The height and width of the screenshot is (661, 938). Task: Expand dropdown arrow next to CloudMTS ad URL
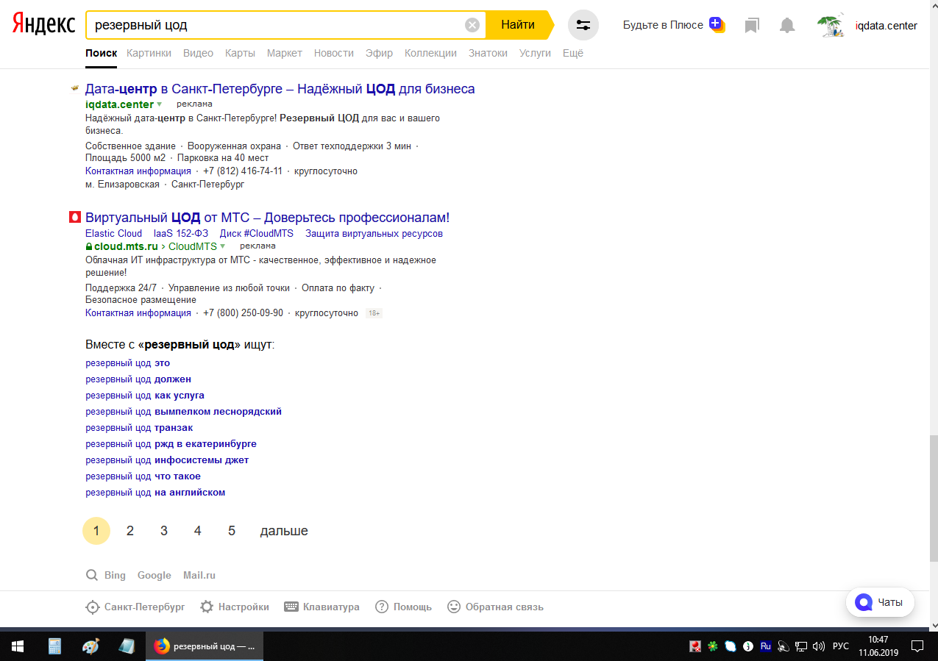pyautogui.click(x=222, y=246)
